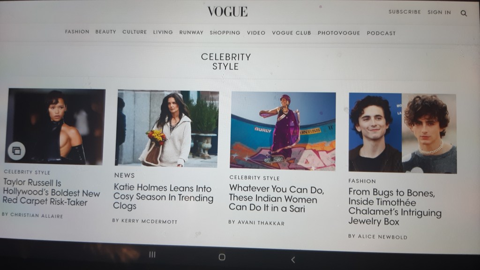480x270 pixels.
Task: Click Sign In at top right
Action: (439, 12)
